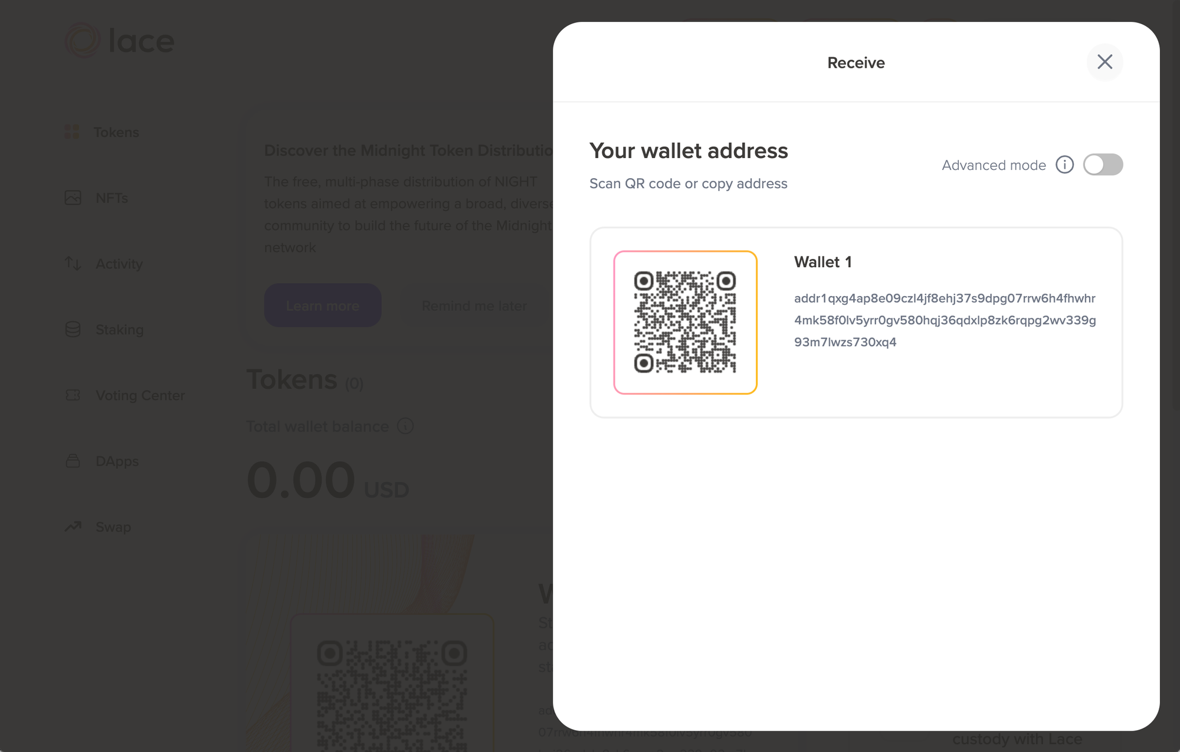This screenshot has height=752, width=1180.
Task: Open the Tokens sidebar icon
Action: click(72, 132)
